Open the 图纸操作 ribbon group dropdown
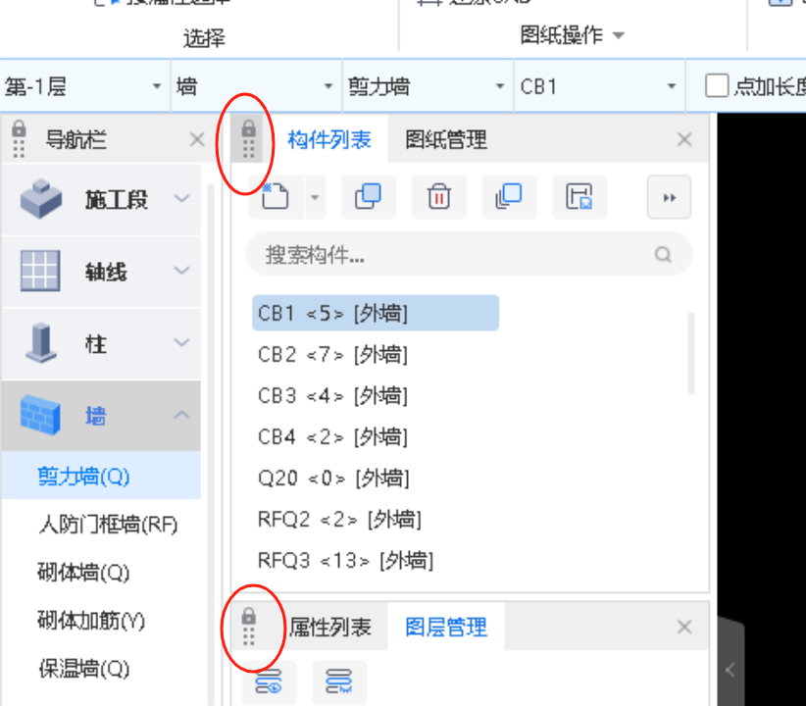 (619, 36)
